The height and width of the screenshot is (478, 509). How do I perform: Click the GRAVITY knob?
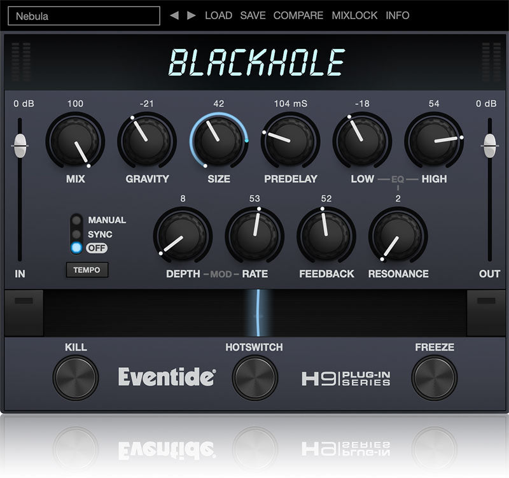pos(147,140)
